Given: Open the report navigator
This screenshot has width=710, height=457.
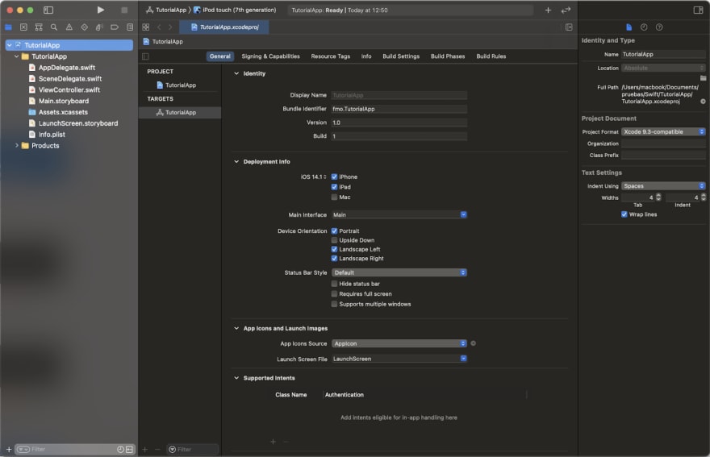Looking at the screenshot, I should click(130, 27).
